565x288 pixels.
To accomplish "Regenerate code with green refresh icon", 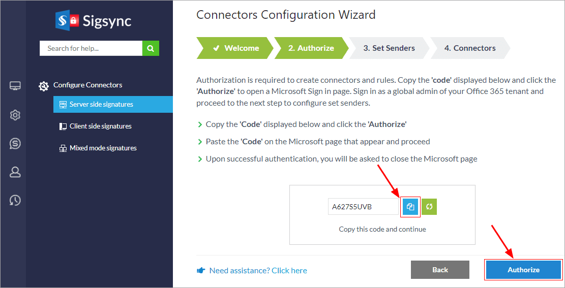I will click(x=429, y=207).
